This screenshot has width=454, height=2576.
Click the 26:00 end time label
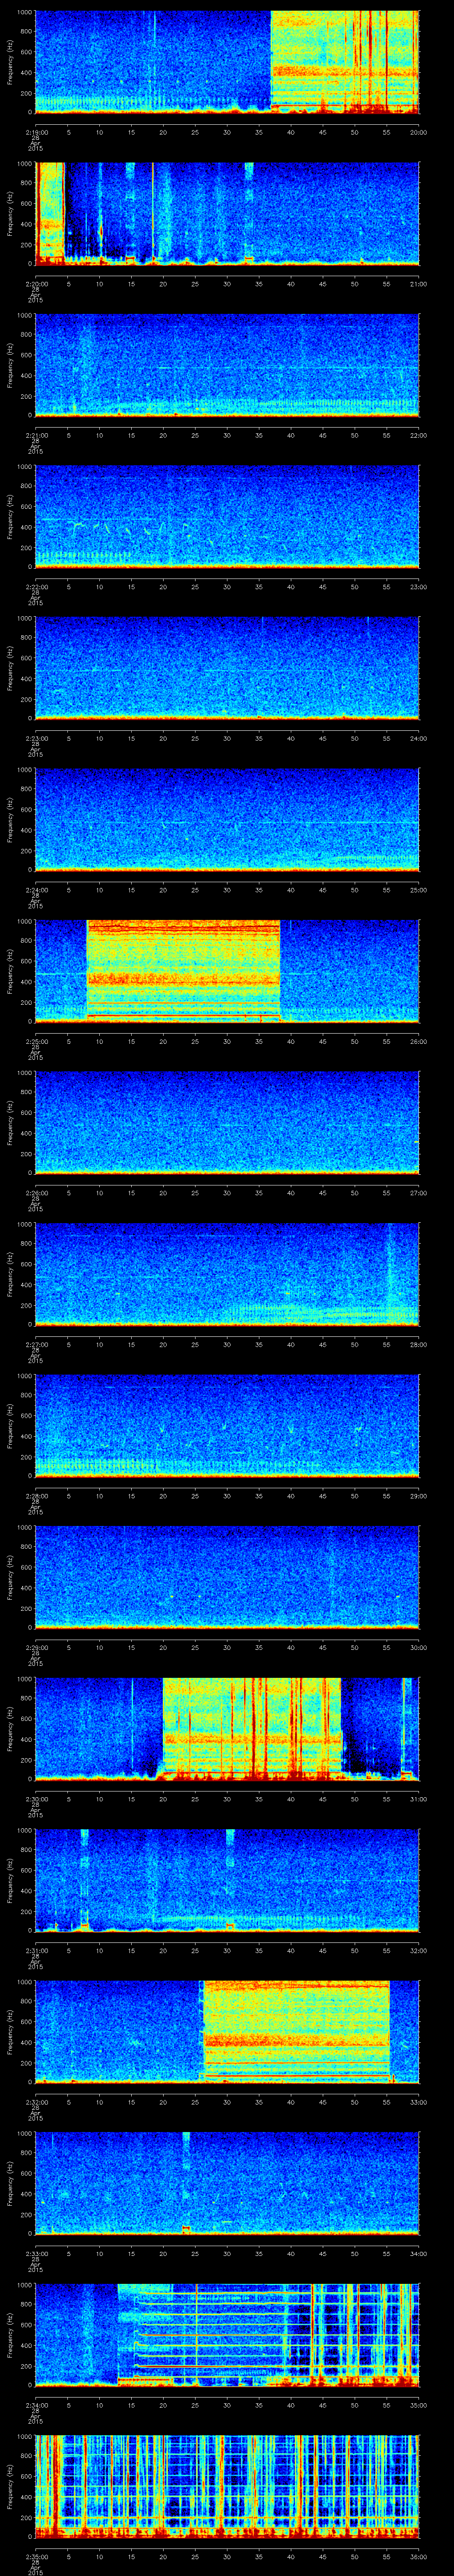coord(418,1041)
